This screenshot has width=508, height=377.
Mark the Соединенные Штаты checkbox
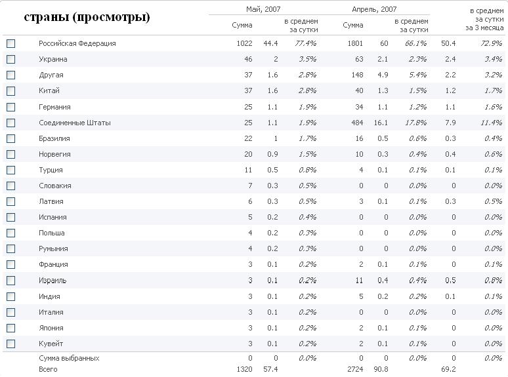pos(11,123)
